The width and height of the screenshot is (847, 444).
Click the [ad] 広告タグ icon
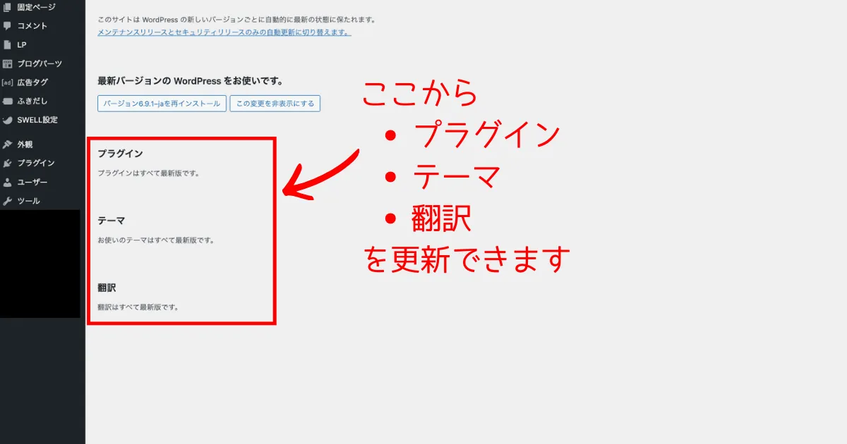click(8, 82)
